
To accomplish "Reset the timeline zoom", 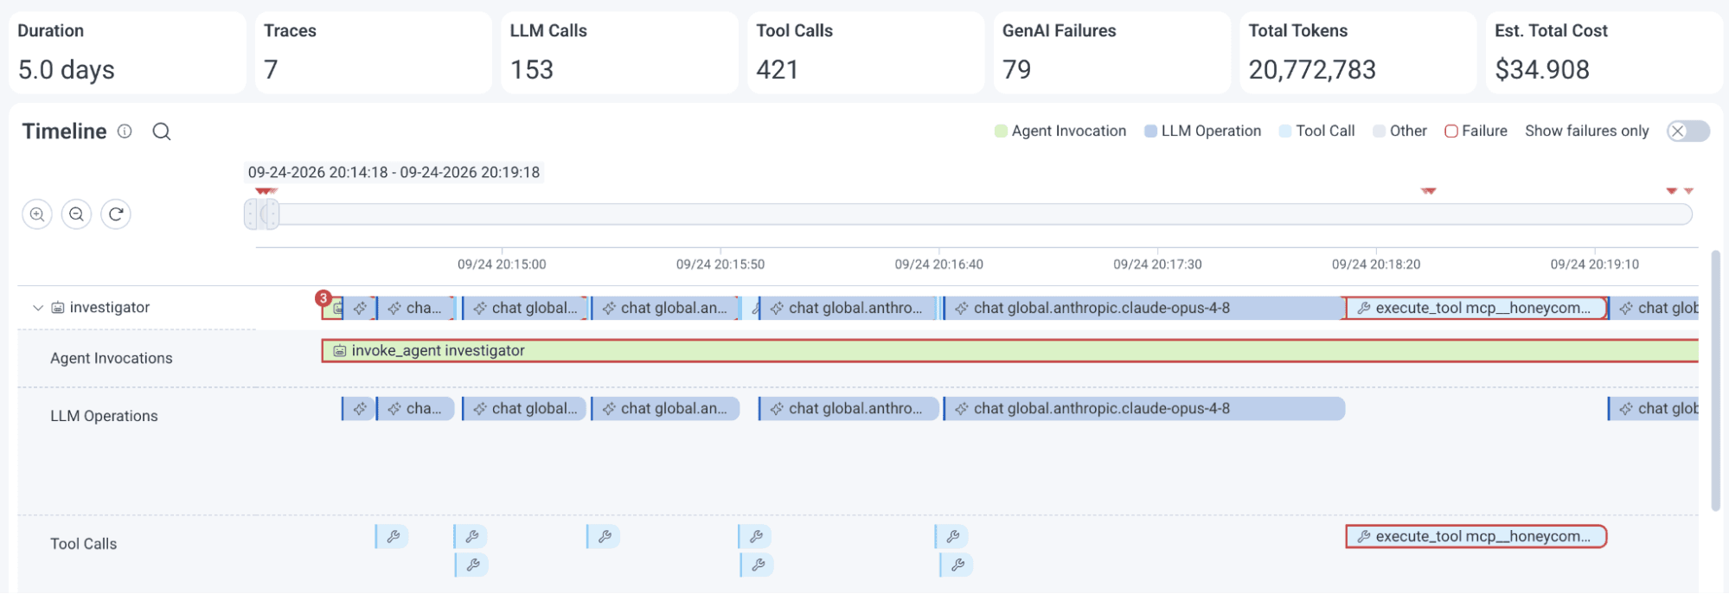I will coord(116,214).
